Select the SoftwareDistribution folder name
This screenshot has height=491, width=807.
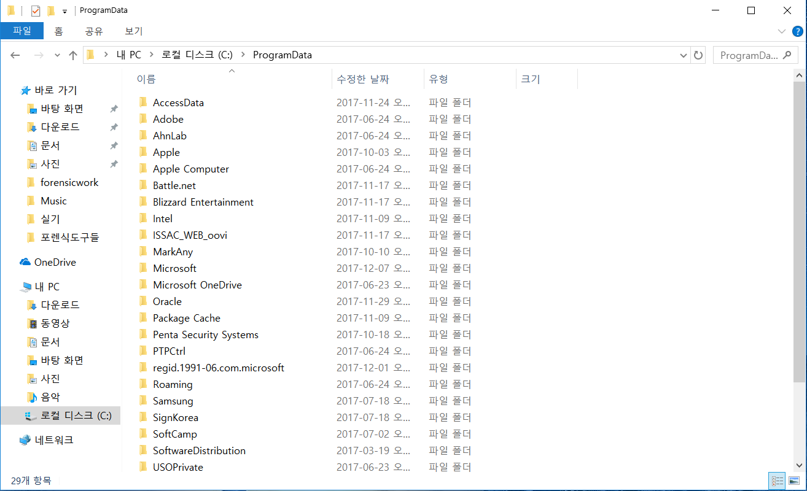(199, 450)
